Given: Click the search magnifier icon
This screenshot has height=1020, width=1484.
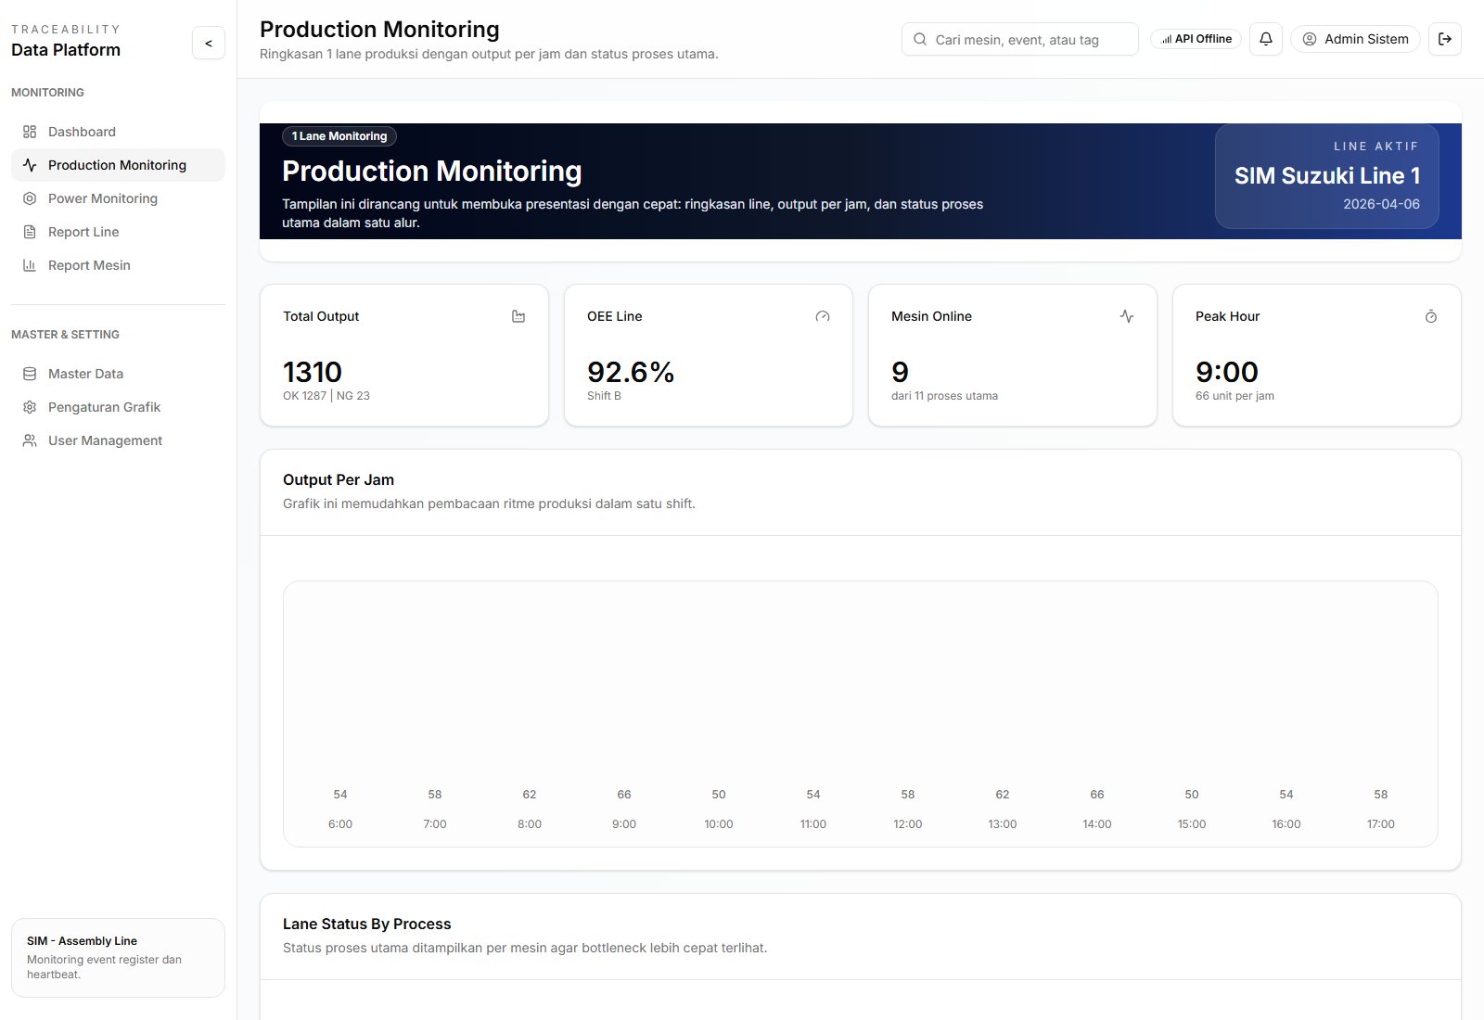Looking at the screenshot, I should pyautogui.click(x=920, y=39).
